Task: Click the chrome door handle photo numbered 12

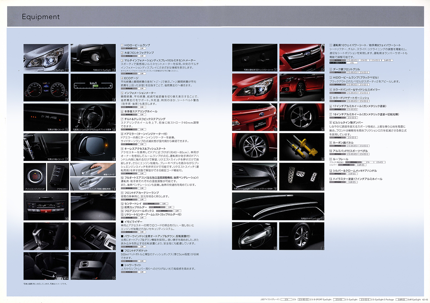Action: pyautogui.click(x=255, y=236)
